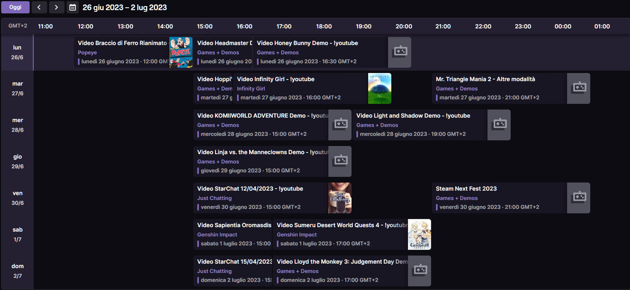Go to previous week arrow

(x=39, y=7)
